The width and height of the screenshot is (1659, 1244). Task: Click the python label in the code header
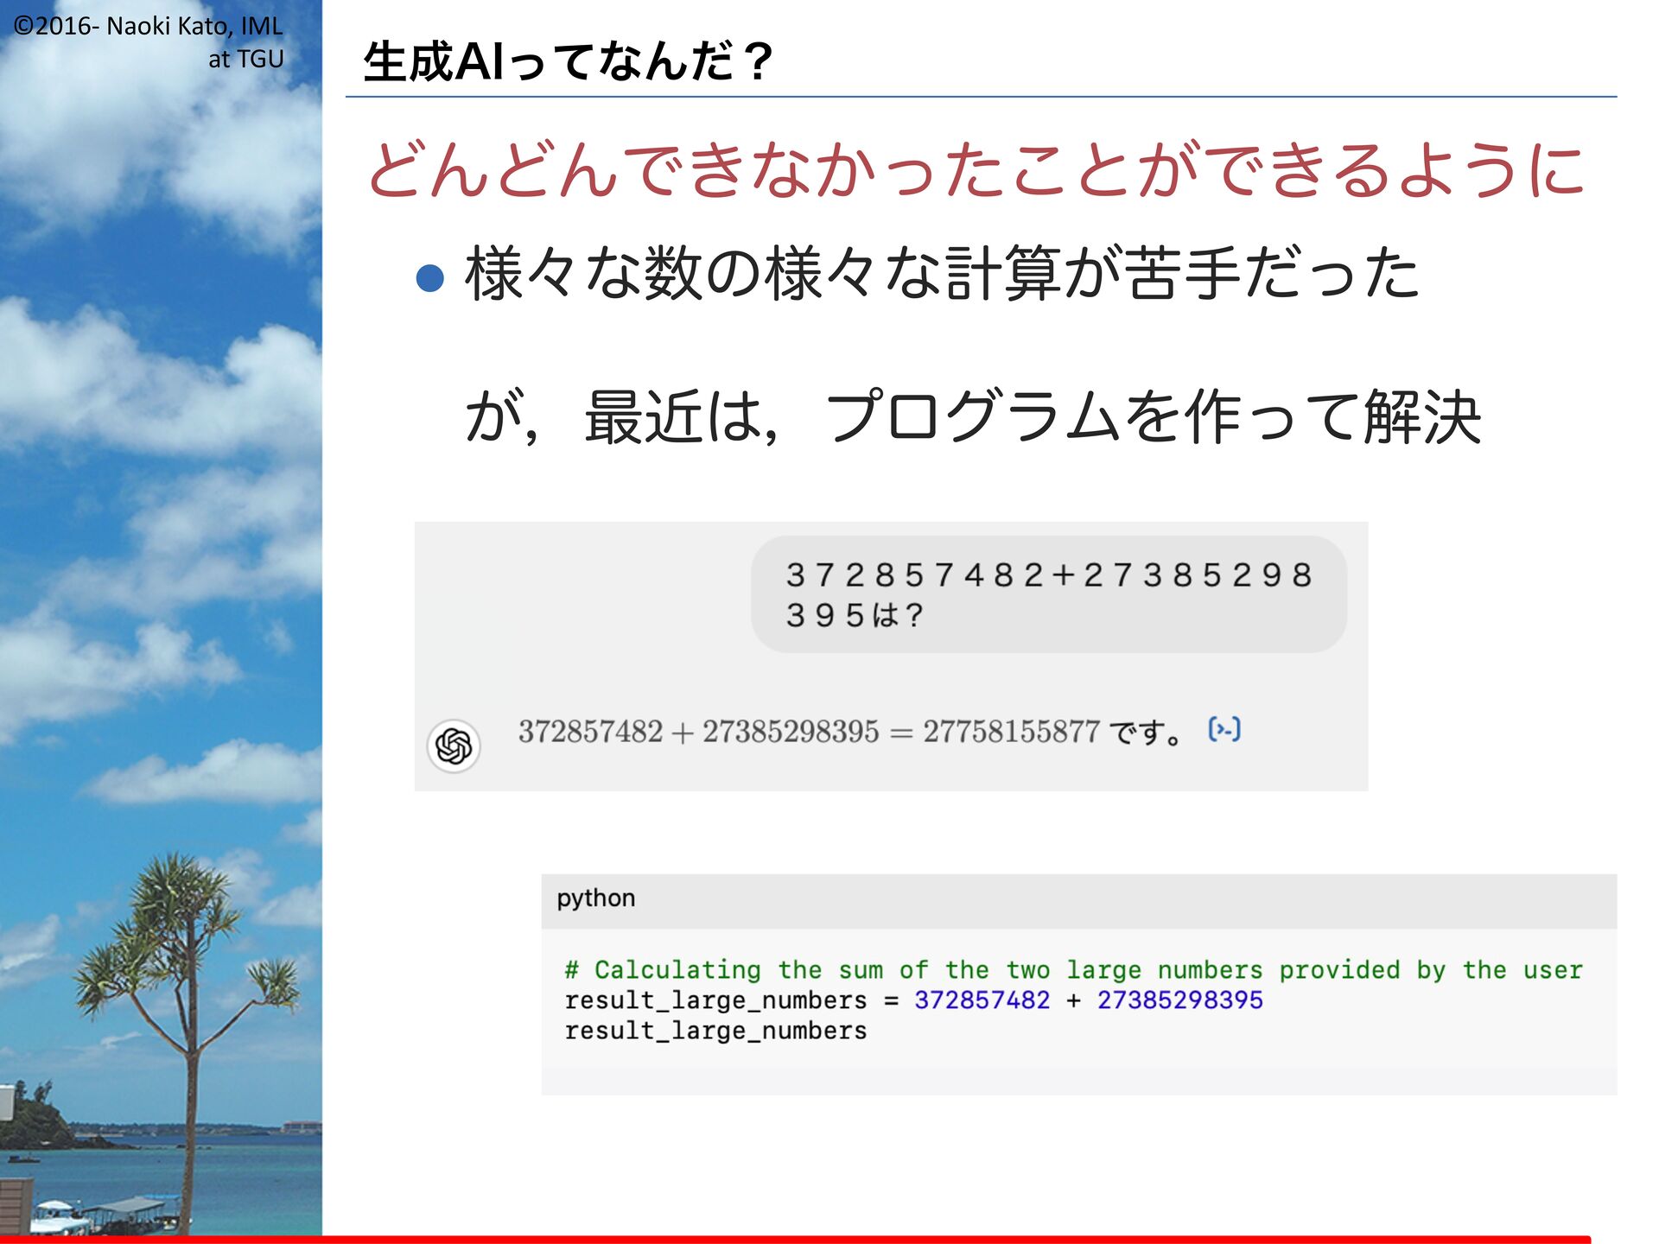pyautogui.click(x=596, y=898)
